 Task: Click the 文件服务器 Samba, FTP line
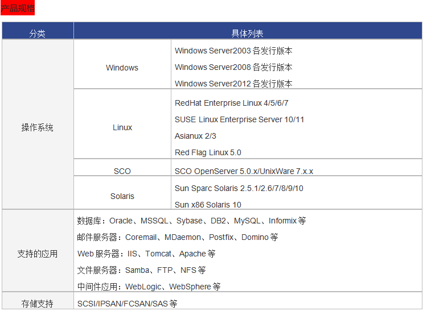point(141,270)
